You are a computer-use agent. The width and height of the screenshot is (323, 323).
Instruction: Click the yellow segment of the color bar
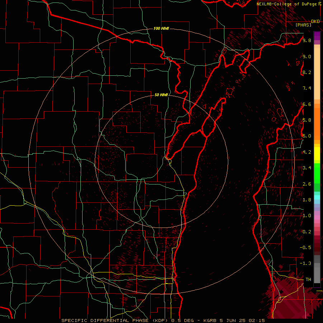[x=317, y=154]
